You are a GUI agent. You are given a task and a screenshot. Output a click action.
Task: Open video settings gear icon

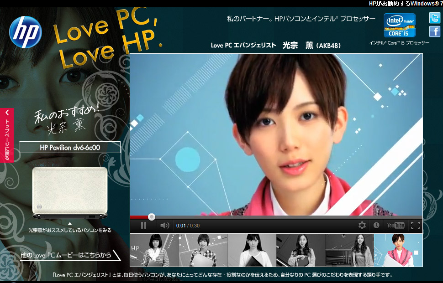tap(362, 225)
